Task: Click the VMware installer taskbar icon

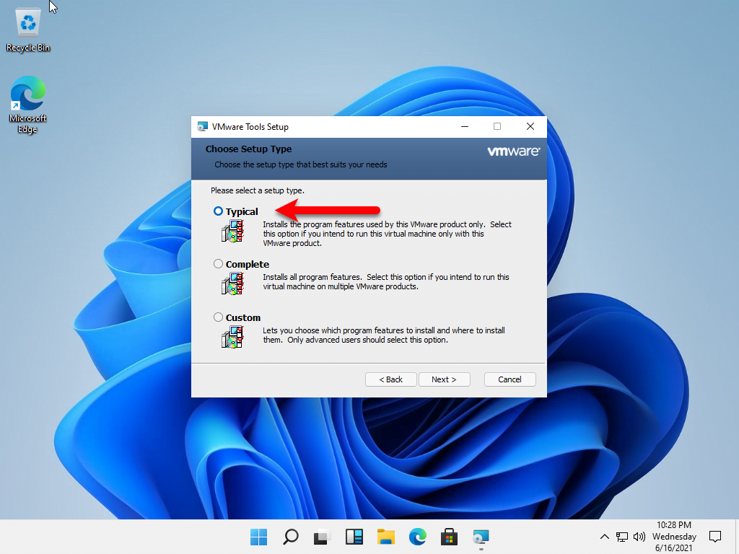Action: 481,537
